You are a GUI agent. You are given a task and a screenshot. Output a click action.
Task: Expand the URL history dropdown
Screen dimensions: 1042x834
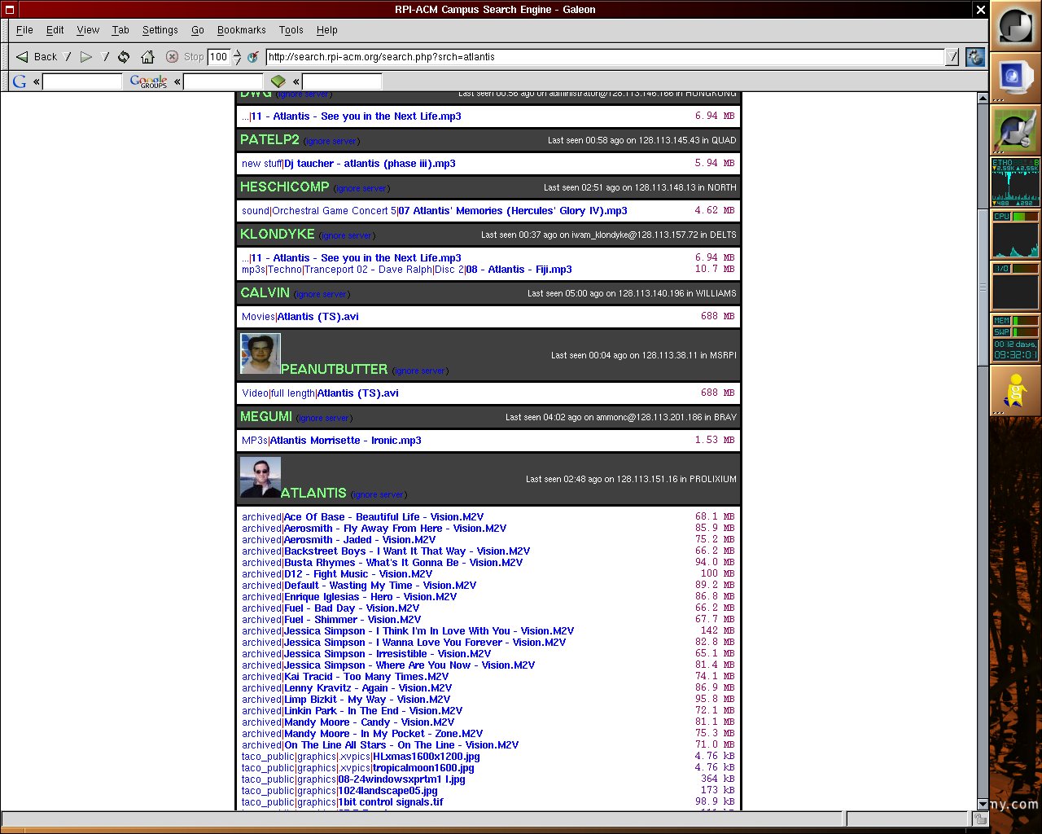tap(952, 57)
